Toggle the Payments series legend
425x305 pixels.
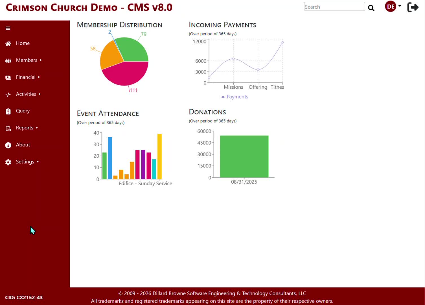point(235,97)
